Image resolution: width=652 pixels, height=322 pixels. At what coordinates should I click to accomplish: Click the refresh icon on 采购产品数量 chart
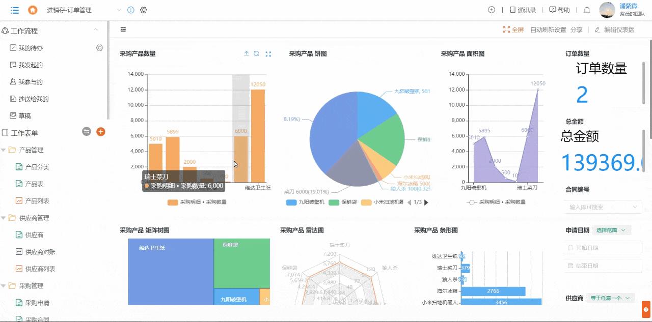[257, 53]
